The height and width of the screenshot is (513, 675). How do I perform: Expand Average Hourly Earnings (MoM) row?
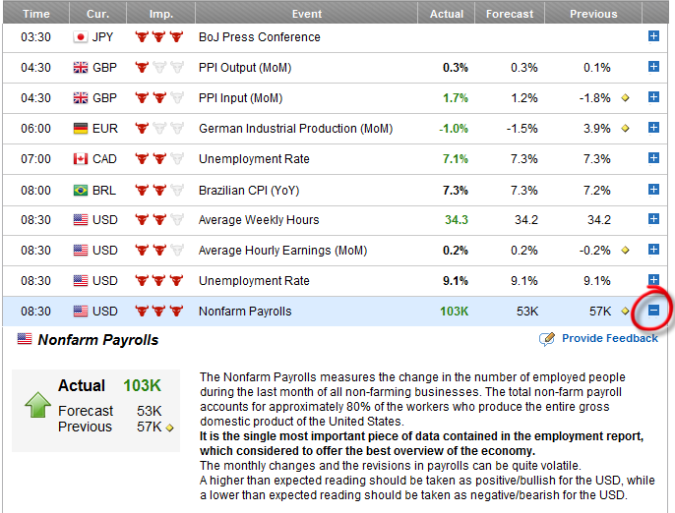[653, 250]
